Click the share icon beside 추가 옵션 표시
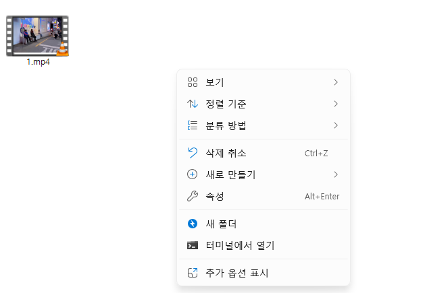 pyautogui.click(x=193, y=273)
